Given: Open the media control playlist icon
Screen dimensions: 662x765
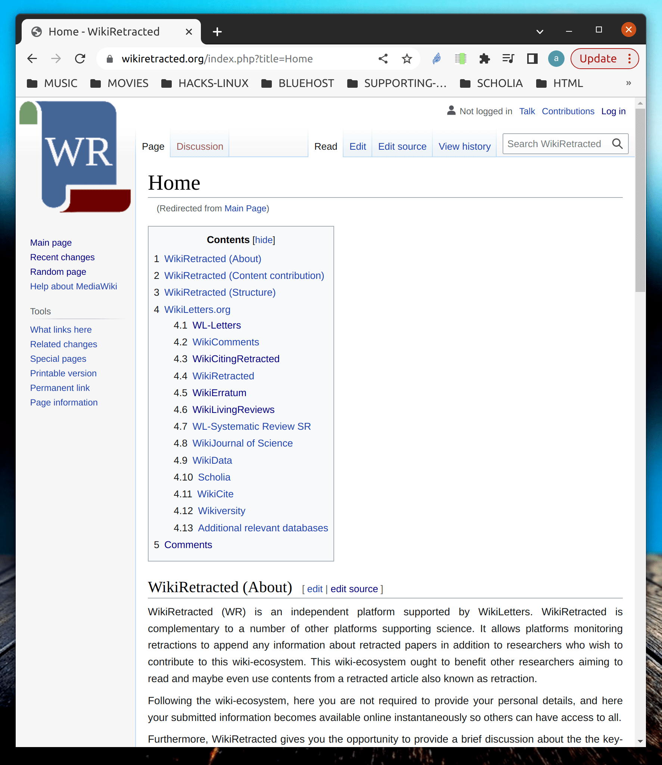Looking at the screenshot, I should [508, 59].
